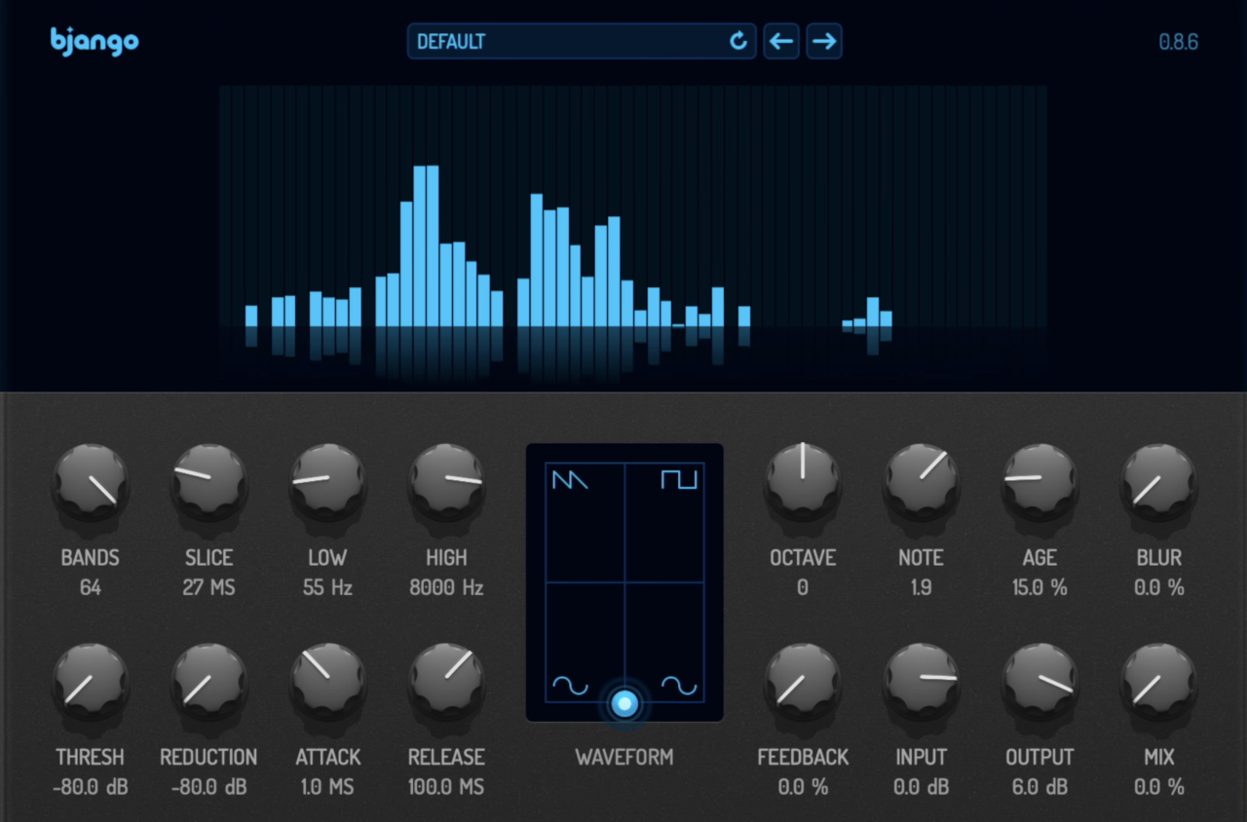Click the REDUCTION knob

pyautogui.click(x=209, y=682)
